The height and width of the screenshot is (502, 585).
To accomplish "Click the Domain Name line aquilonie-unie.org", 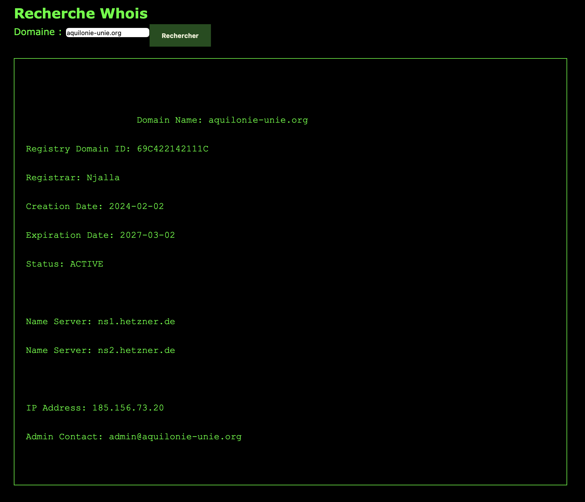I will pyautogui.click(x=222, y=120).
